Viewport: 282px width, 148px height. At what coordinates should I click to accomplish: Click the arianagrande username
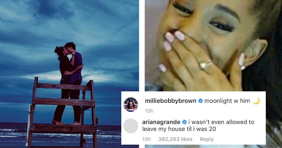[x=161, y=122]
